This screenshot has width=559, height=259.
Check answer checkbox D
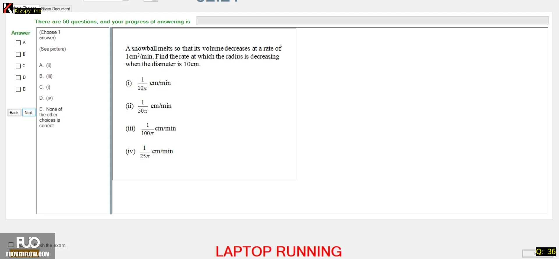point(18,78)
